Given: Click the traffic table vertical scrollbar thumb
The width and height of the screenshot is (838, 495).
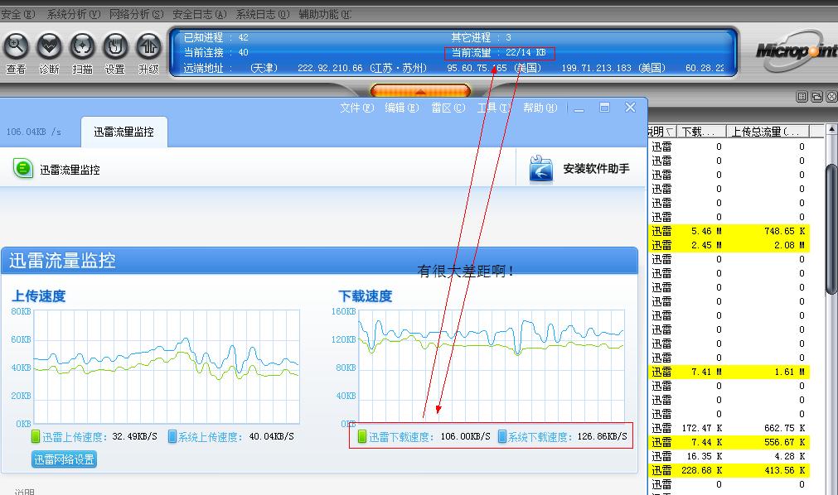Looking at the screenshot, I should tap(831, 228).
